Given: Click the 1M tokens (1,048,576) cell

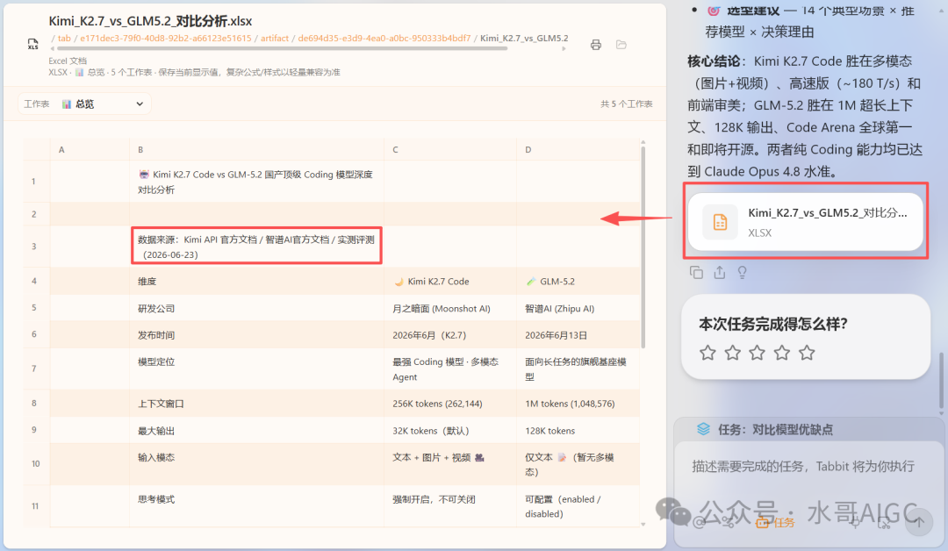Looking at the screenshot, I should 578,403.
